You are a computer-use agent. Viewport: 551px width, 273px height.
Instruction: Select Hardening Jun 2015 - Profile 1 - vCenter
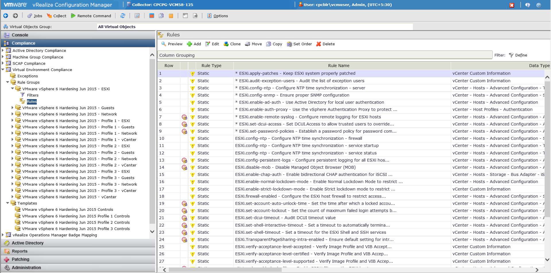pos(79,140)
